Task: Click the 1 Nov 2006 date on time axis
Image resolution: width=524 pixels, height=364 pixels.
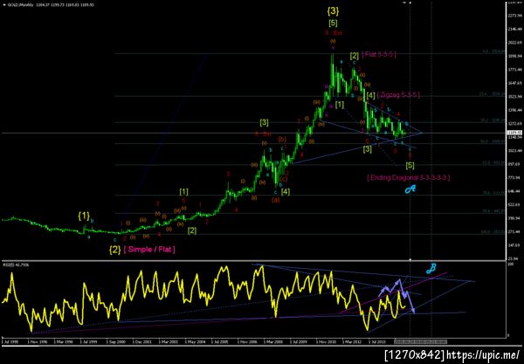Action: click(x=248, y=342)
